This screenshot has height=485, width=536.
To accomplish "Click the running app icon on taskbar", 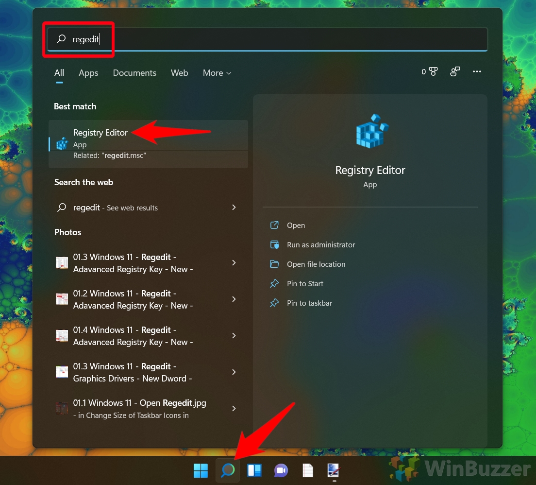I will coord(333,470).
